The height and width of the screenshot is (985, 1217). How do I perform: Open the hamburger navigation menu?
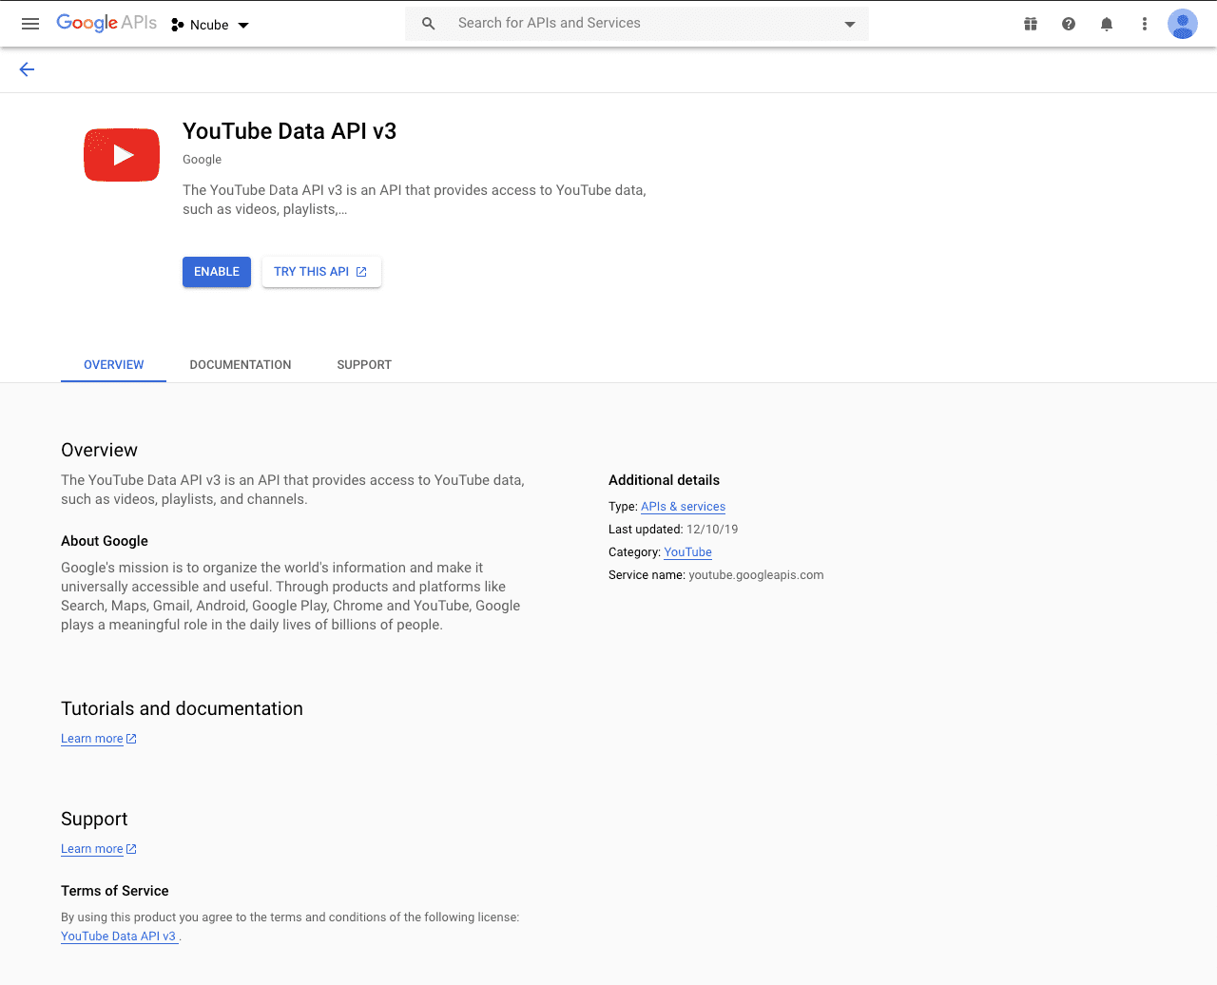(x=30, y=24)
